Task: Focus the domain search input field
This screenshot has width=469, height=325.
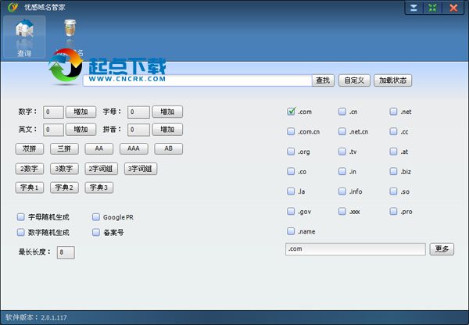Action: tap(198, 80)
